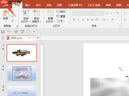Switch to 动画 Animations tab
Image resolution: width=129 pixels, height=96 pixels.
point(59,5)
